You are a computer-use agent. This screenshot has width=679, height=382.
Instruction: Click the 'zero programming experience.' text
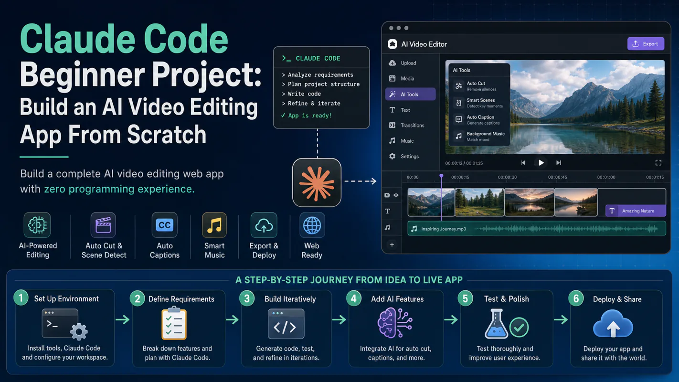[119, 189]
